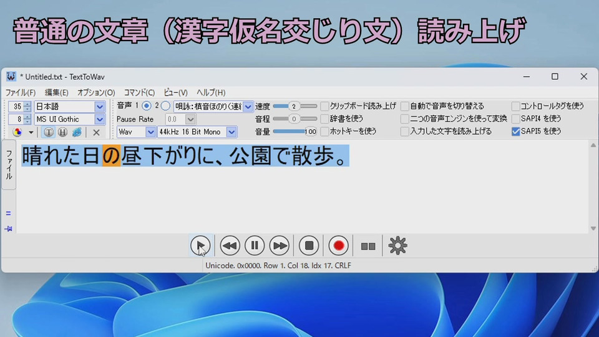Uncheck SAPI5 を使う checkbox
The width and height of the screenshot is (599, 337).
pyautogui.click(x=516, y=132)
